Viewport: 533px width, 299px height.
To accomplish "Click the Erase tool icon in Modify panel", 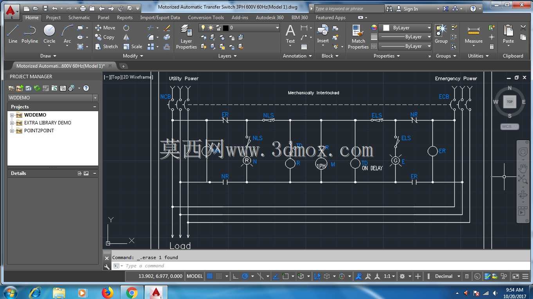I will [167, 28].
